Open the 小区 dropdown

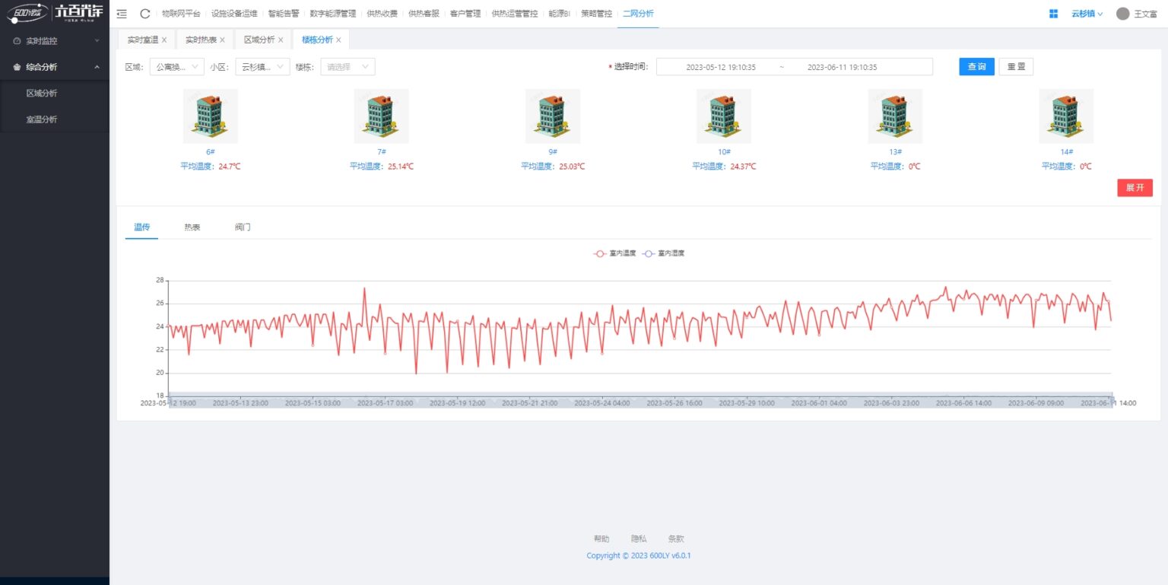point(262,67)
